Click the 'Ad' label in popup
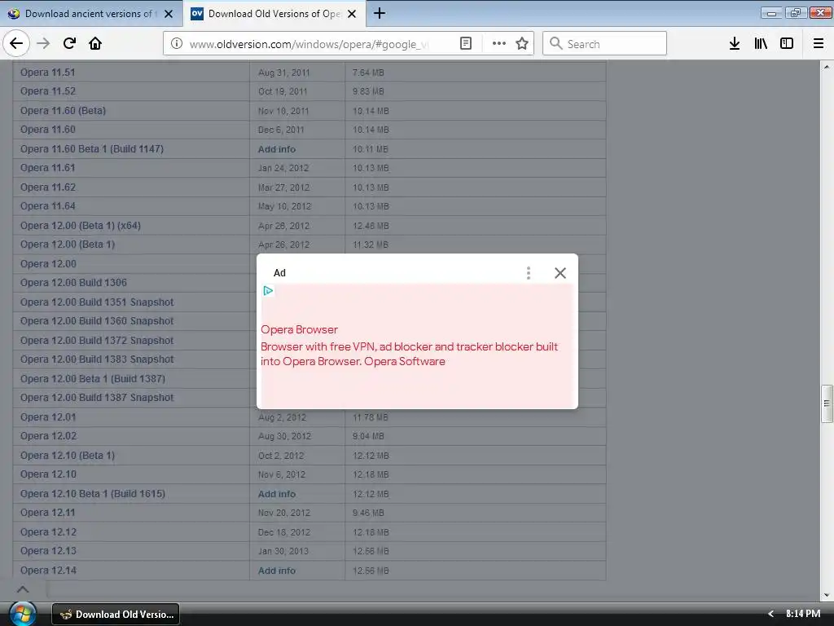 click(x=279, y=273)
